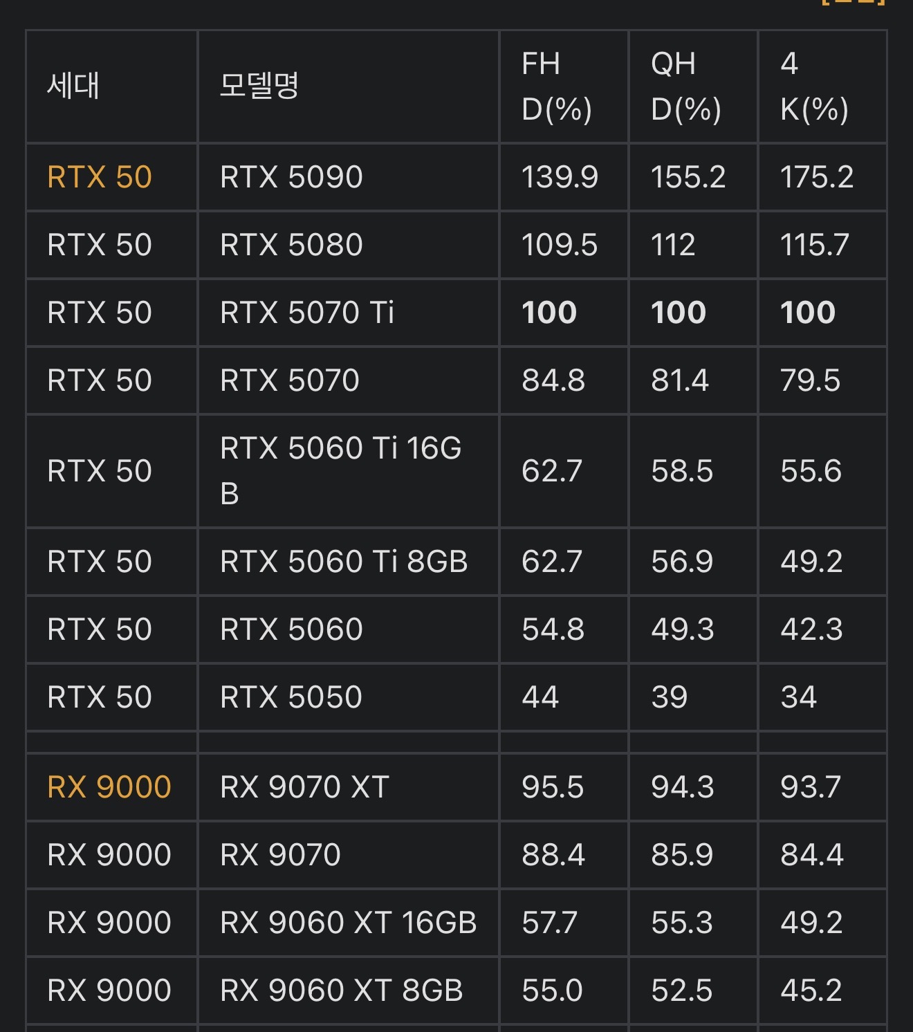Screen dimensions: 913x1032
Task: Click the bold FHD 100 value
Action: 549,313
